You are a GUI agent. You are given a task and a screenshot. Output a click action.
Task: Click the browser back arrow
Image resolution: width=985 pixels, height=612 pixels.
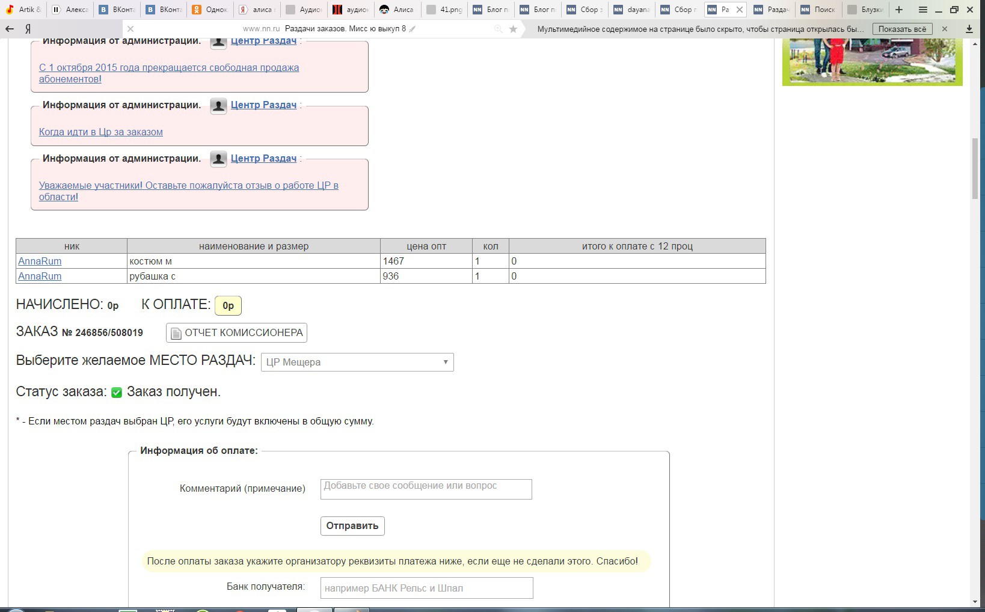tap(10, 29)
